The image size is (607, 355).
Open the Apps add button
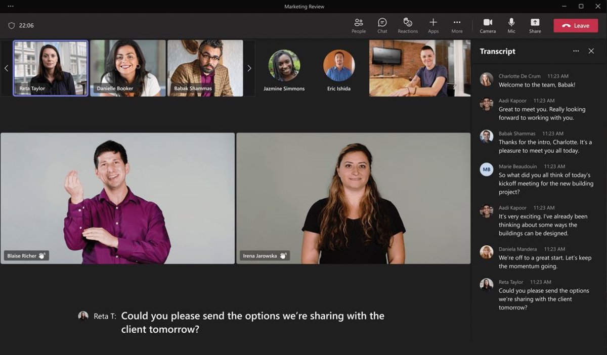click(x=433, y=25)
